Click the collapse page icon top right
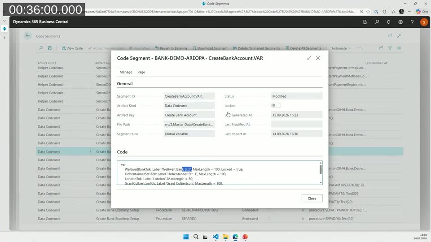 click(399, 36)
